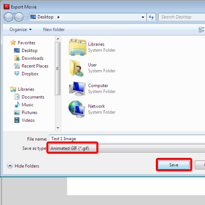Toggle Hide Folders arrow button

coord(10,166)
